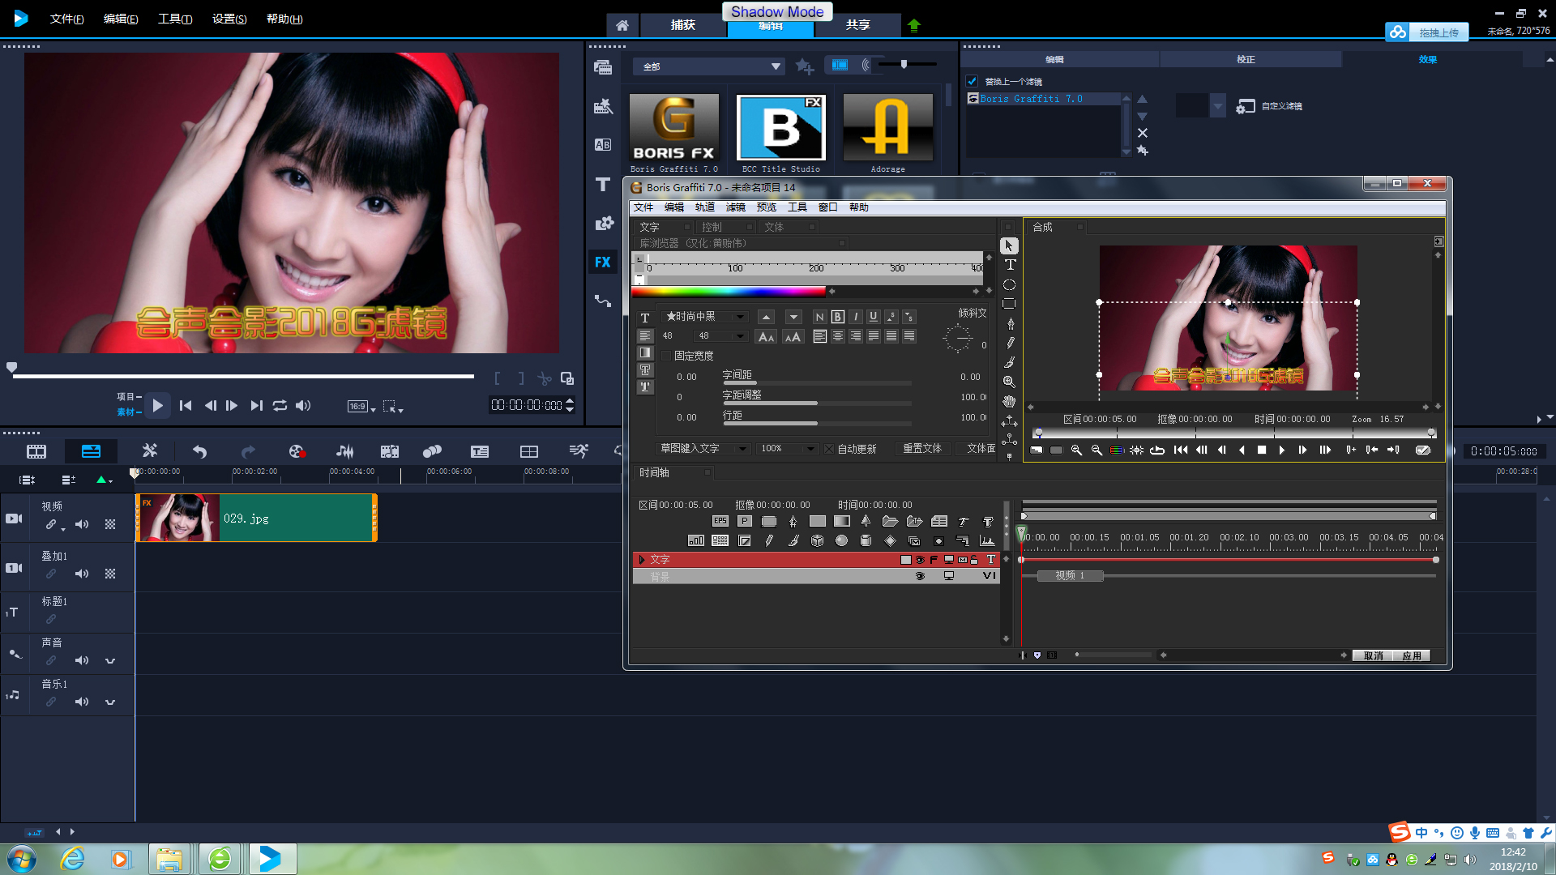1556x875 pixels.
Task: Select the hand pan tool in Graffiti
Action: (x=1009, y=401)
